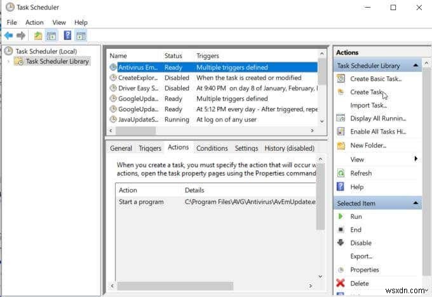Image resolution: width=432 pixels, height=297 pixels.
Task: Click the Disable down-arrow icon
Action: tap(341, 242)
